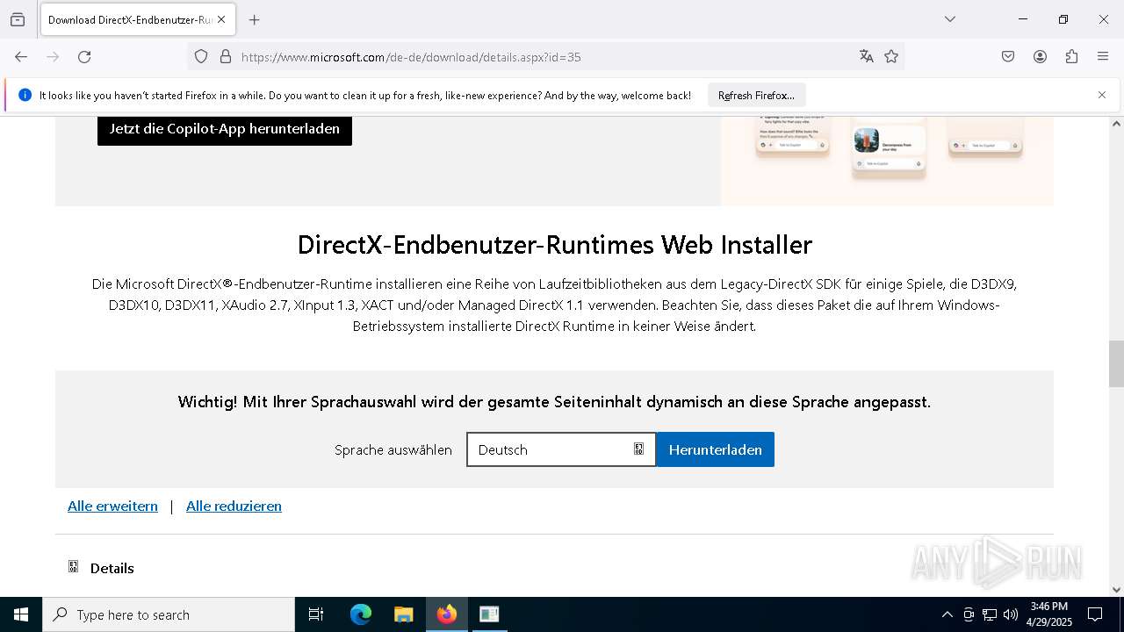The height and width of the screenshot is (632, 1124).
Task: Open File Explorer from taskbar
Action: [403, 614]
